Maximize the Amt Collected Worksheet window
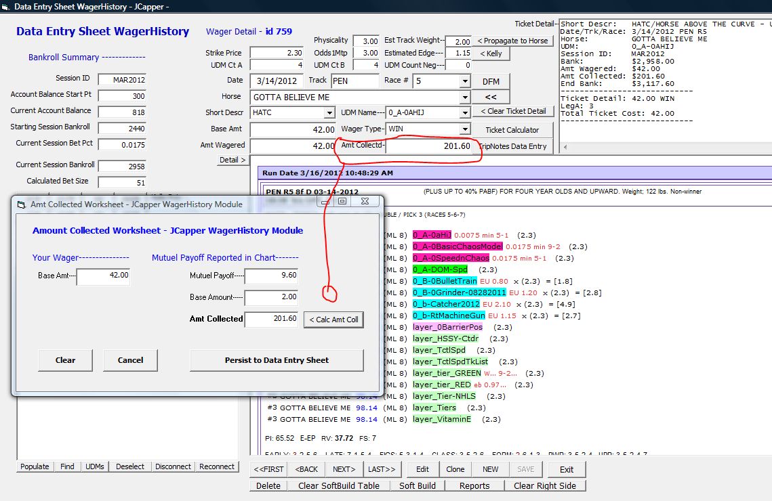Screen dimensions: 772x501 [x=342, y=201]
